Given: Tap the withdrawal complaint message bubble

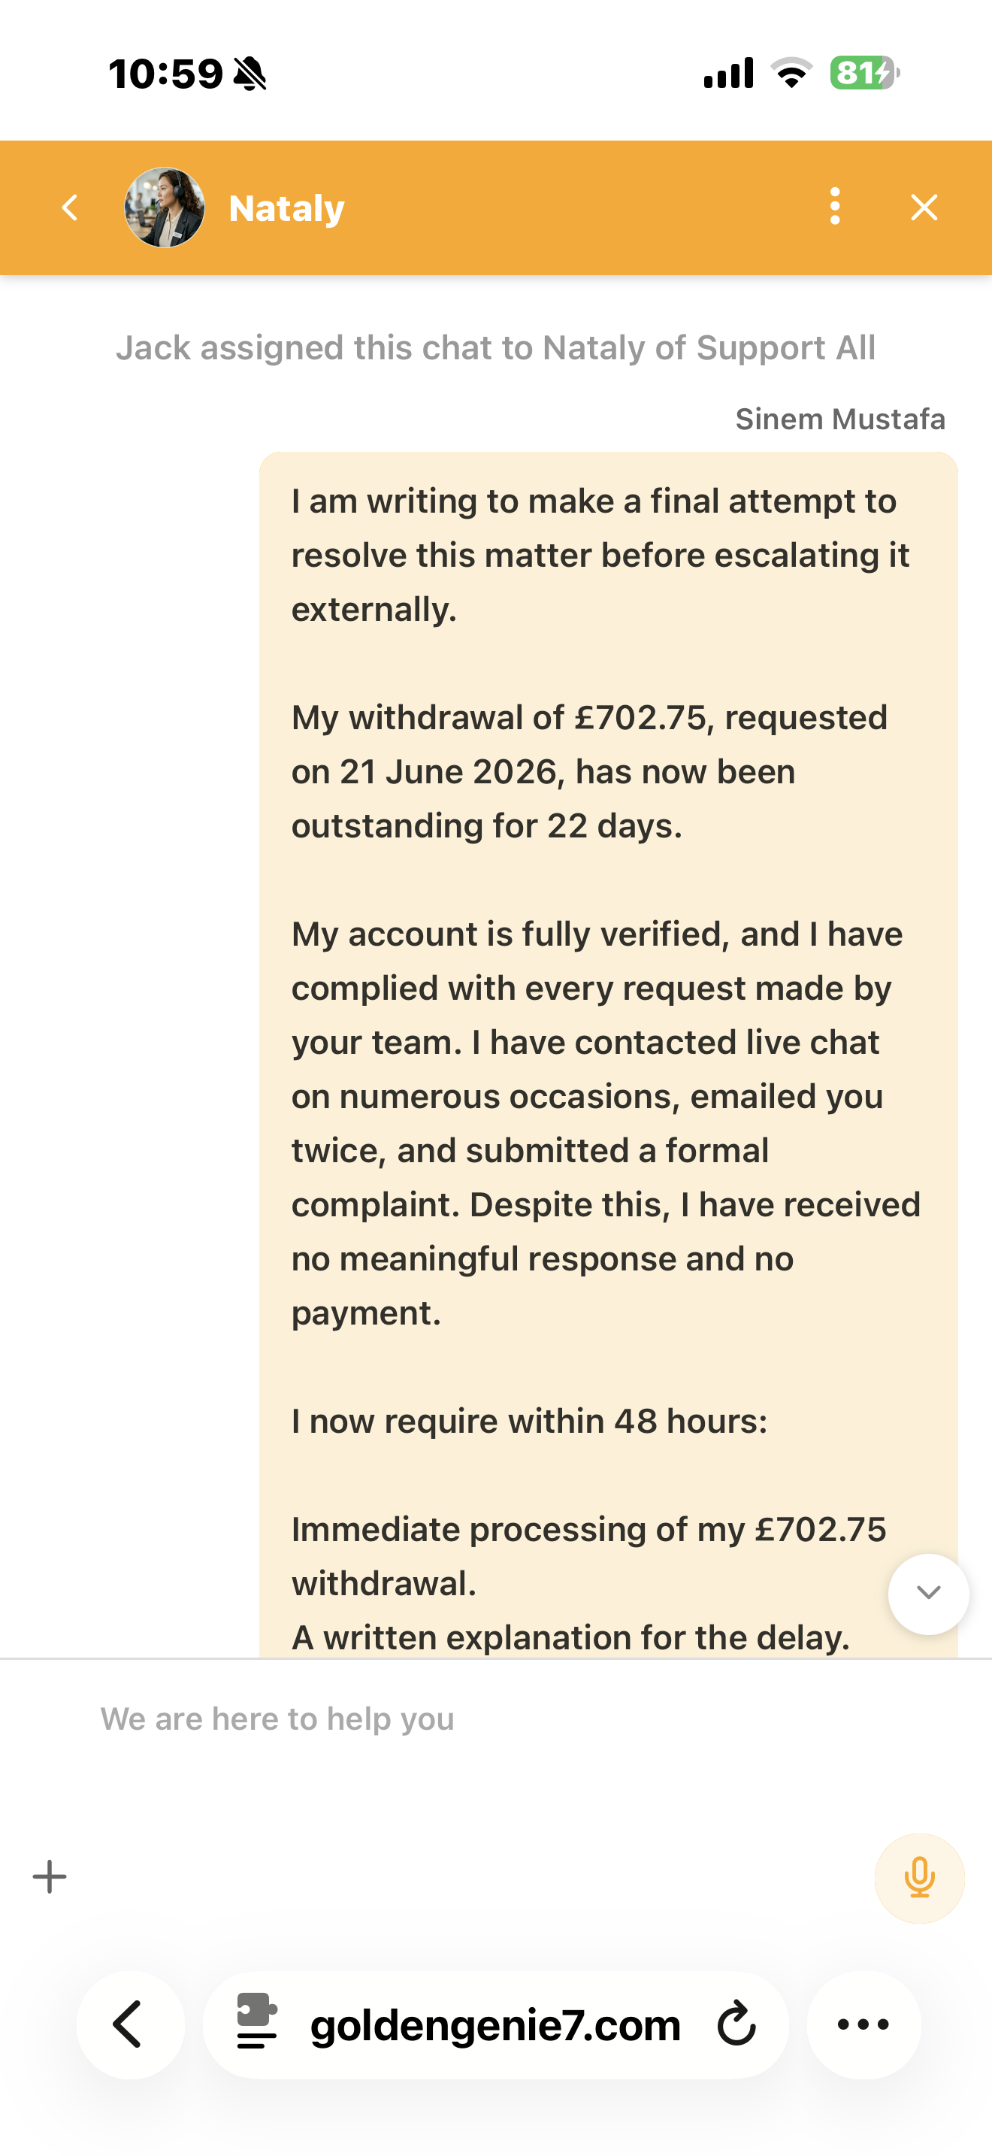Looking at the screenshot, I should tap(608, 1055).
